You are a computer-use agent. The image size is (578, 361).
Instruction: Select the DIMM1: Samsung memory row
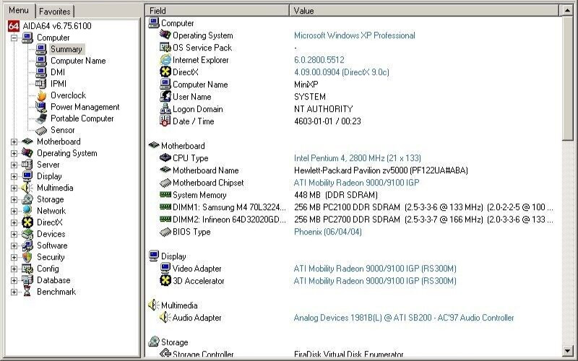click(353, 207)
